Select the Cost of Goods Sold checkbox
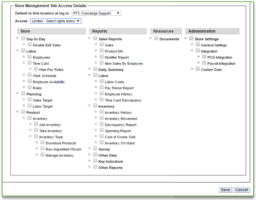 coord(102,137)
